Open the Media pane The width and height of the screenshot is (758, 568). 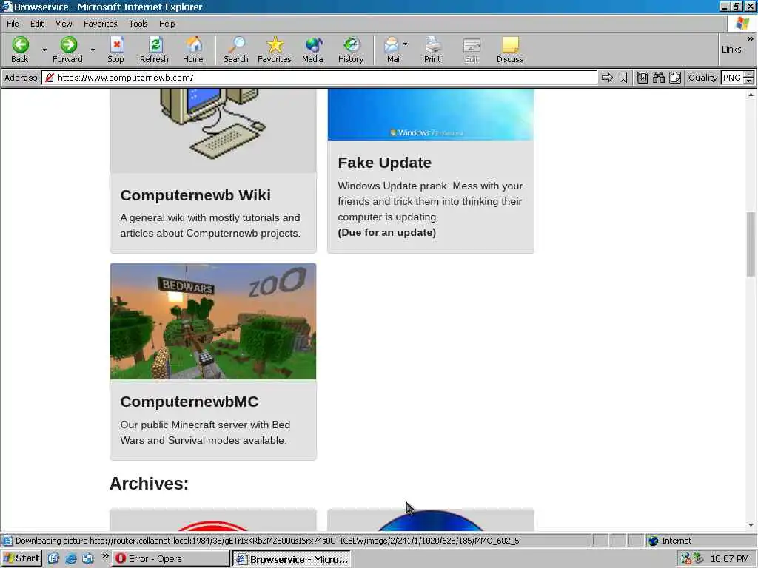click(313, 50)
